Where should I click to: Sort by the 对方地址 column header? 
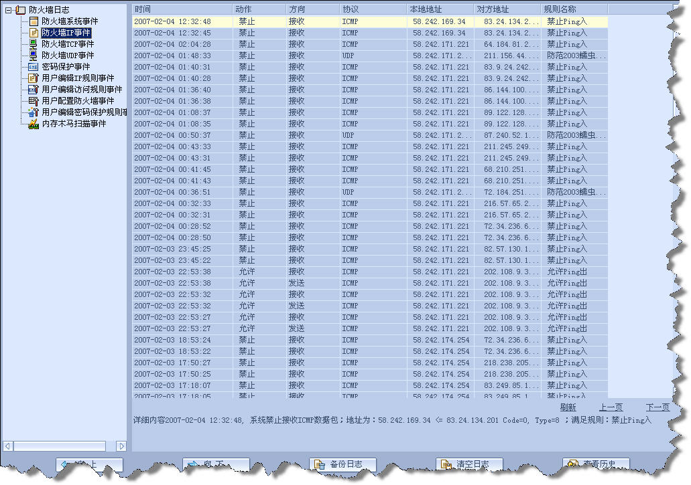(507, 9)
